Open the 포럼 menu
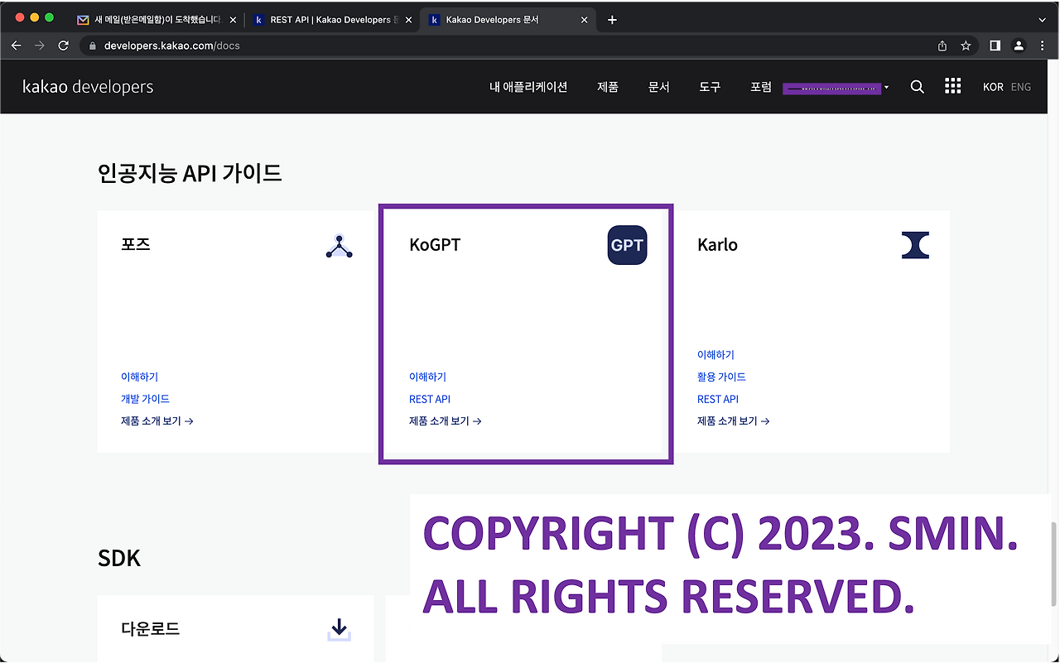The width and height of the screenshot is (1060, 663). [x=761, y=87]
